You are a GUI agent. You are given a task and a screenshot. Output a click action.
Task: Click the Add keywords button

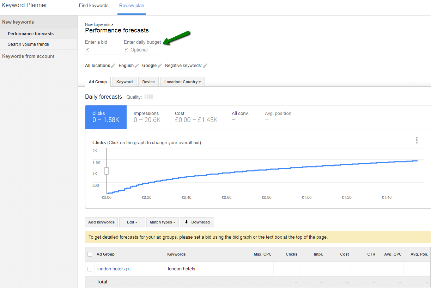(101, 222)
